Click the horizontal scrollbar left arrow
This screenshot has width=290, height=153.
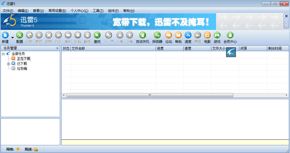(64, 95)
